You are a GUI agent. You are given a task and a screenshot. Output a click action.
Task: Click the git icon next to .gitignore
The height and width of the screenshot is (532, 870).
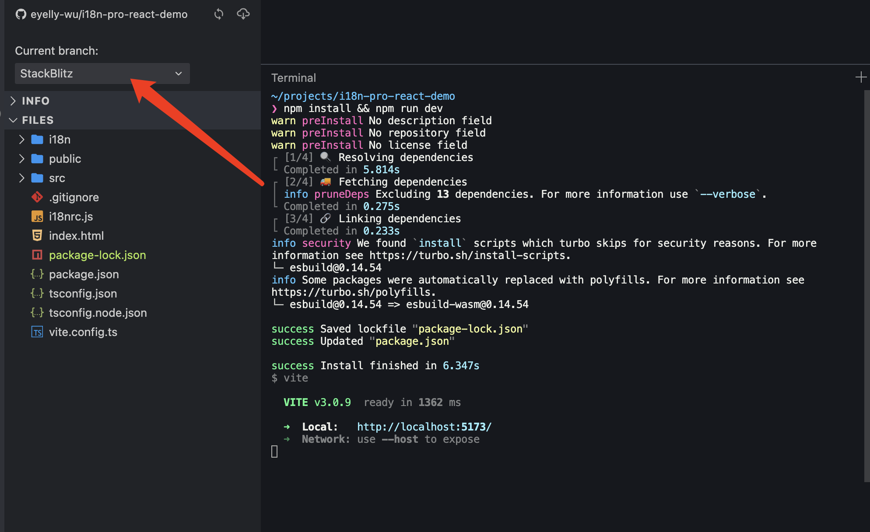[x=37, y=197]
